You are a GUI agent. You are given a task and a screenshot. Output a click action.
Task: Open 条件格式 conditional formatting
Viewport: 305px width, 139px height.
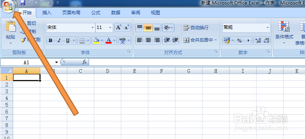click(x=284, y=32)
